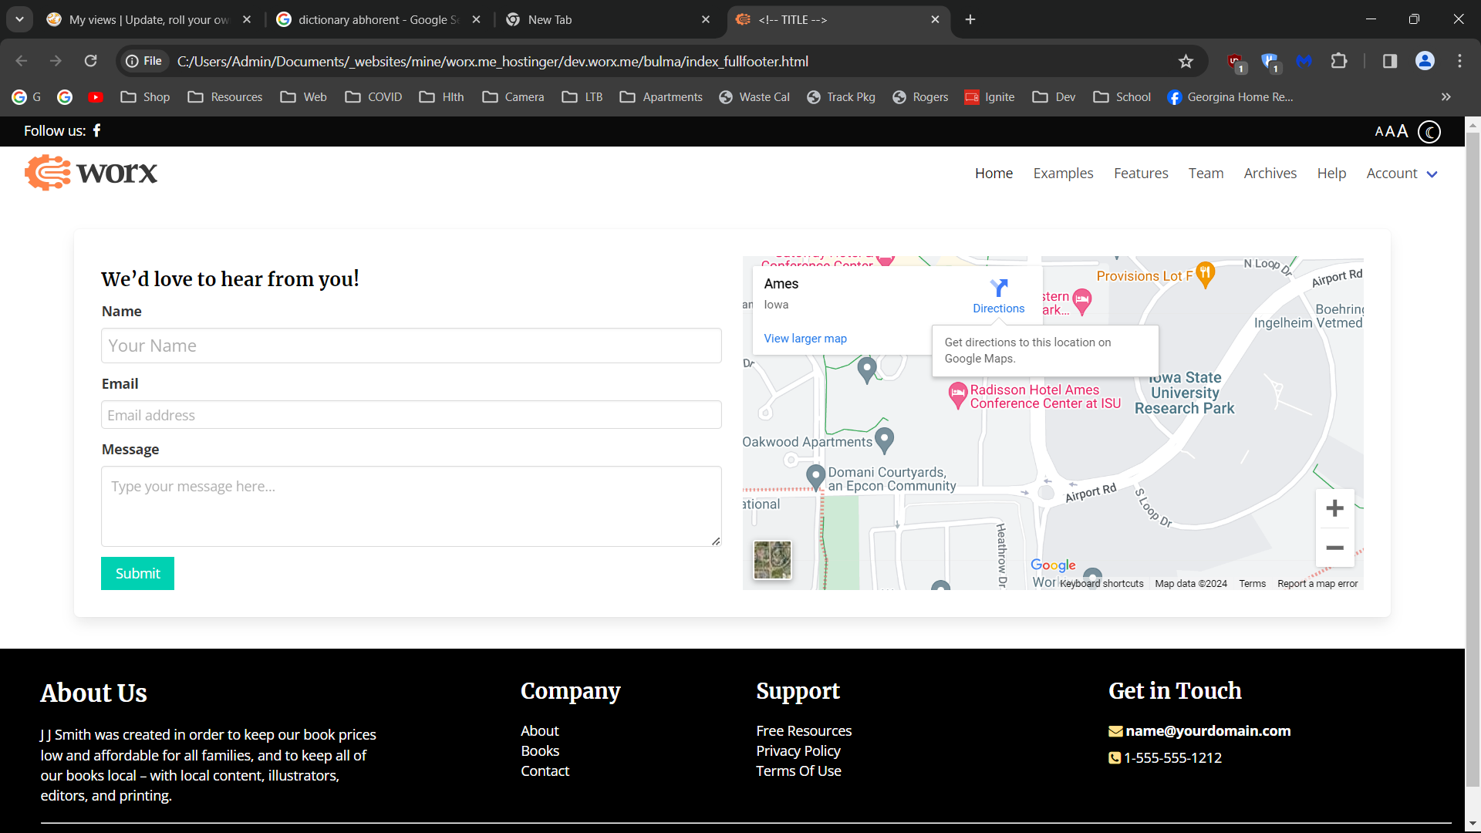Open the Chrome profile avatar icon

click(x=1425, y=62)
